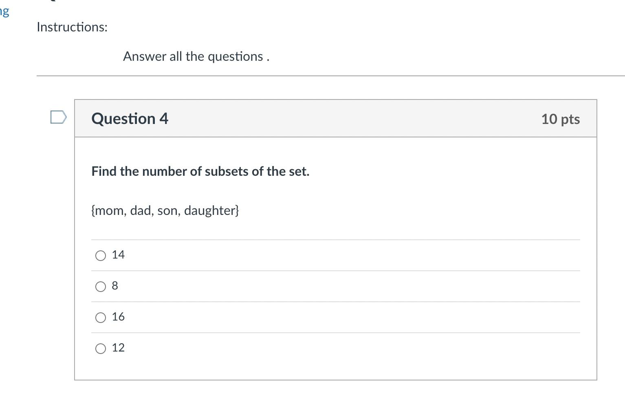Click the empty gray Question 4 header bar
The width and height of the screenshot is (625, 398).
(346, 119)
